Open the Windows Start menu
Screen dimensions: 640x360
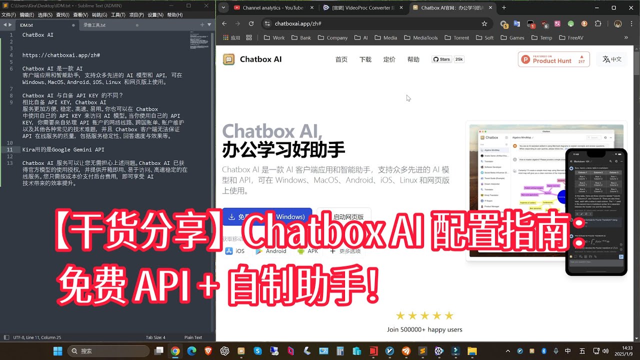58,351
